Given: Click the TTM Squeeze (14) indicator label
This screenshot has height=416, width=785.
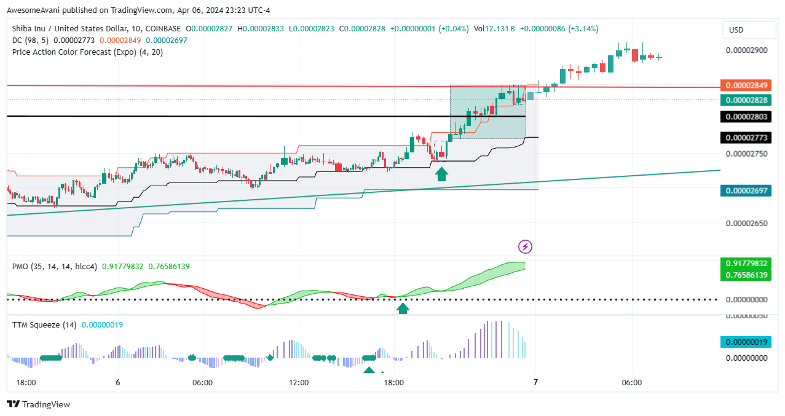Looking at the screenshot, I should [44, 324].
